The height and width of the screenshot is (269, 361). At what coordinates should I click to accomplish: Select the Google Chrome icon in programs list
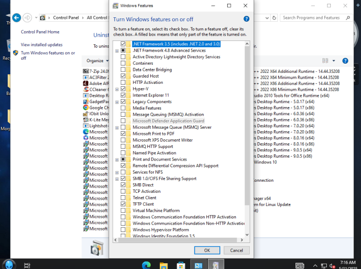coord(86,108)
